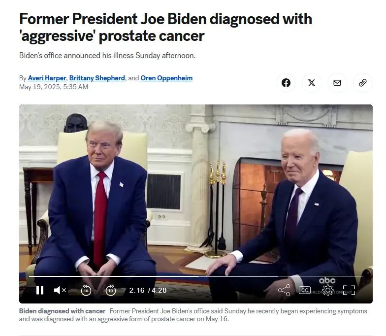
Task: Toggle closed captions CC
Action: [x=304, y=290]
